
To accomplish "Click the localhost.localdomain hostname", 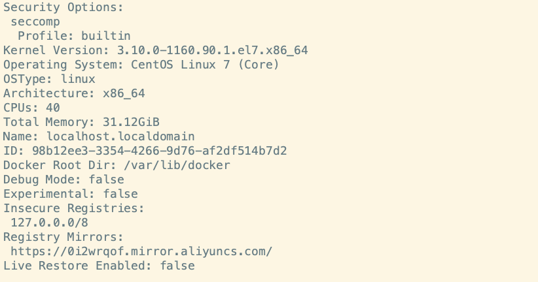I will point(120,136).
